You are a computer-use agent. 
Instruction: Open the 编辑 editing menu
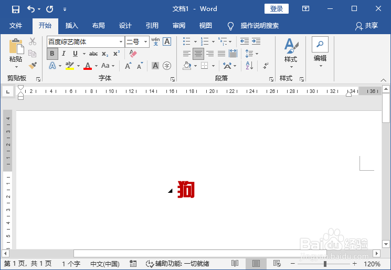(320, 52)
